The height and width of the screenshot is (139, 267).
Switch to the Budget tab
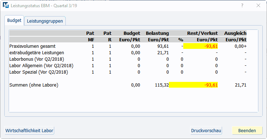click(14, 20)
